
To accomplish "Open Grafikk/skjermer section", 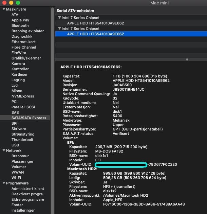I will [x=26, y=58].
